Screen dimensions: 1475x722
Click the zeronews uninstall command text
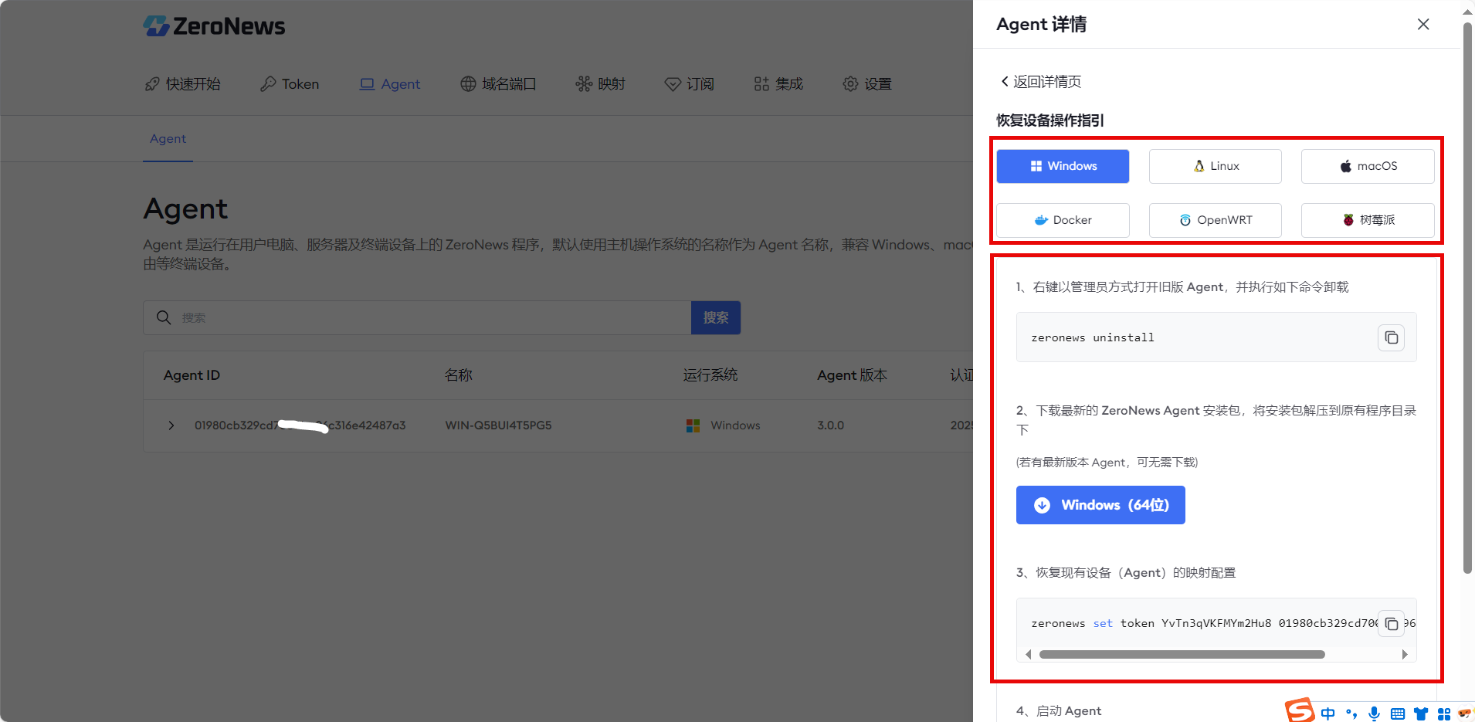[x=1093, y=337]
